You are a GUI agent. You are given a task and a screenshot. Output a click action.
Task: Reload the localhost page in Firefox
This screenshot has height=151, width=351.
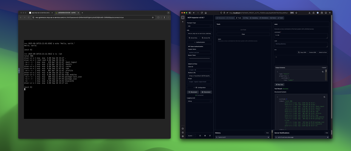coord(202,13)
